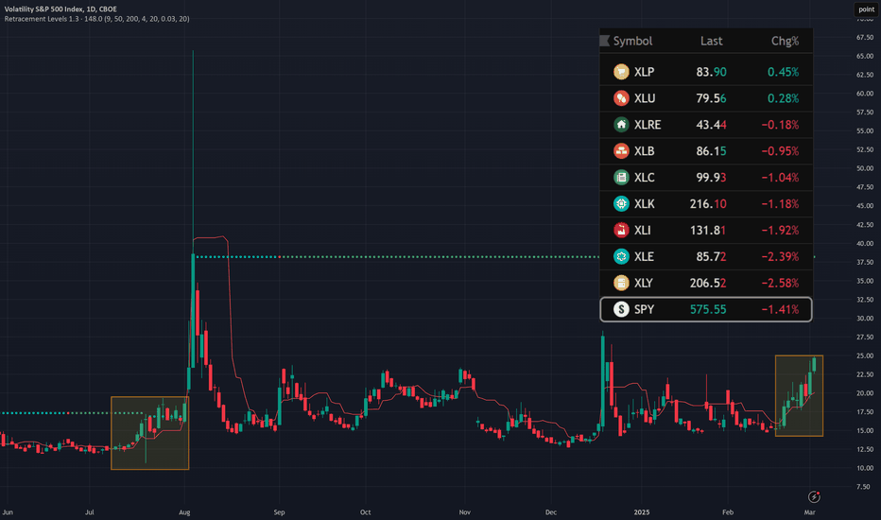Image resolution: width=881 pixels, height=520 pixels.
Task: Click the -0.18% change value
Action: tap(781, 125)
